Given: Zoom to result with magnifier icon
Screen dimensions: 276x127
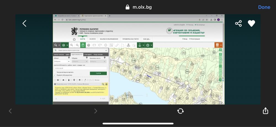Looking at the screenshot, I should point(103,84).
